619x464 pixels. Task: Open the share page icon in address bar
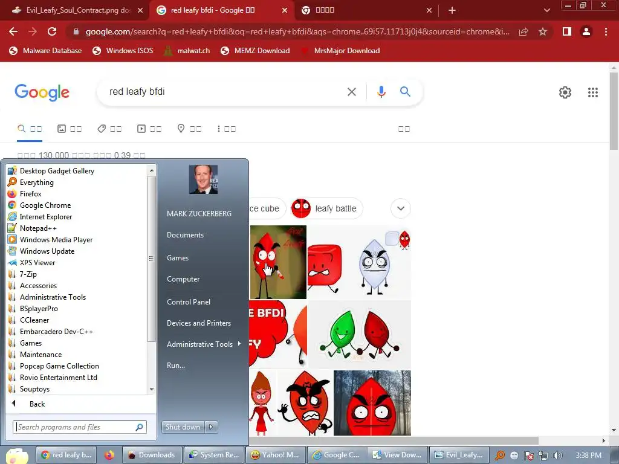click(523, 31)
